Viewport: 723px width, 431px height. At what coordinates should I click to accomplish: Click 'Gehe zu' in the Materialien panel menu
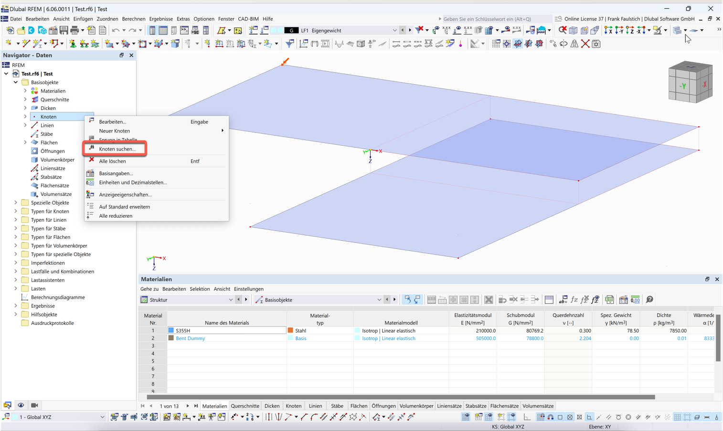tap(149, 289)
